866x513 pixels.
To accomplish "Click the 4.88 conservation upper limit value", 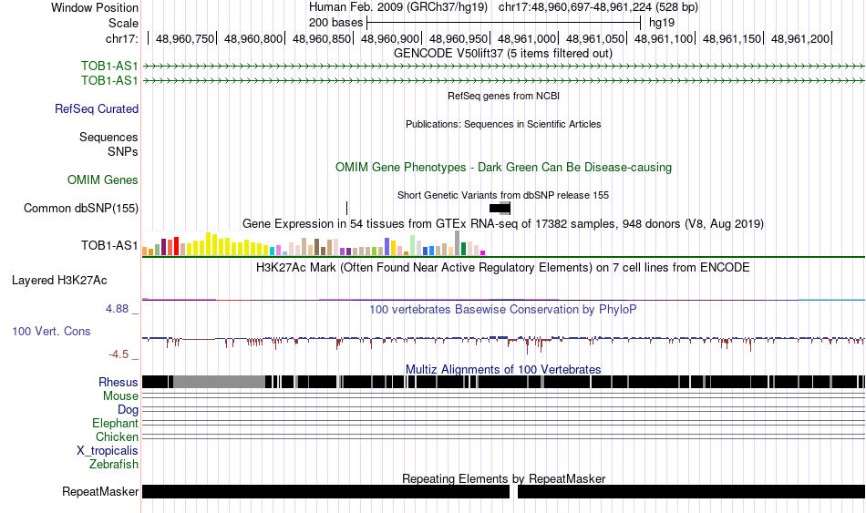I will (x=117, y=309).
